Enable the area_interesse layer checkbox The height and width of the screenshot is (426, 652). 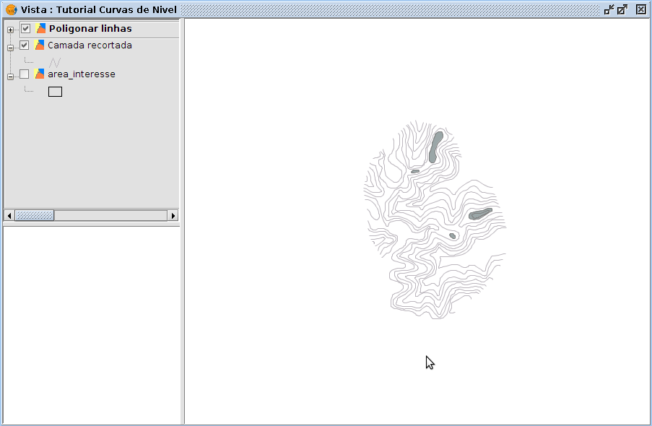point(25,74)
